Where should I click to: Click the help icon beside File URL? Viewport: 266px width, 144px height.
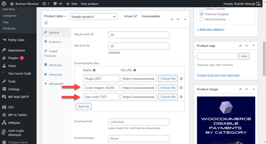(x=135, y=70)
